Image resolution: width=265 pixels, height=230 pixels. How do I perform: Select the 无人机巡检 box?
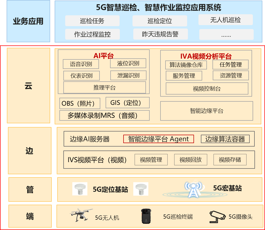[225, 20]
